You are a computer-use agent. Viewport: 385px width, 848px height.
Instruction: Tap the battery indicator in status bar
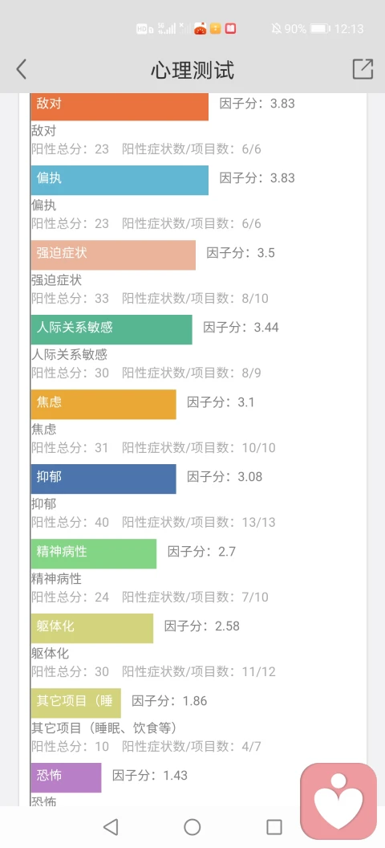tap(320, 29)
